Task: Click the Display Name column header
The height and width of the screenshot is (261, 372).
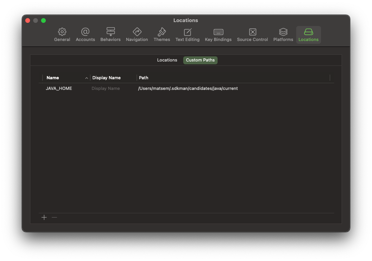Action: [x=107, y=78]
